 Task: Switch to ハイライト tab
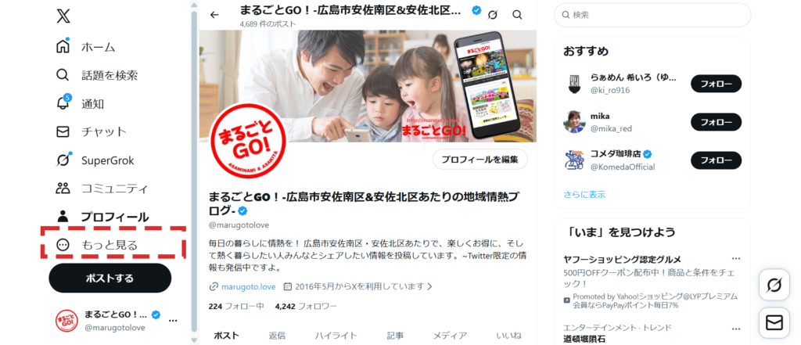click(x=336, y=336)
